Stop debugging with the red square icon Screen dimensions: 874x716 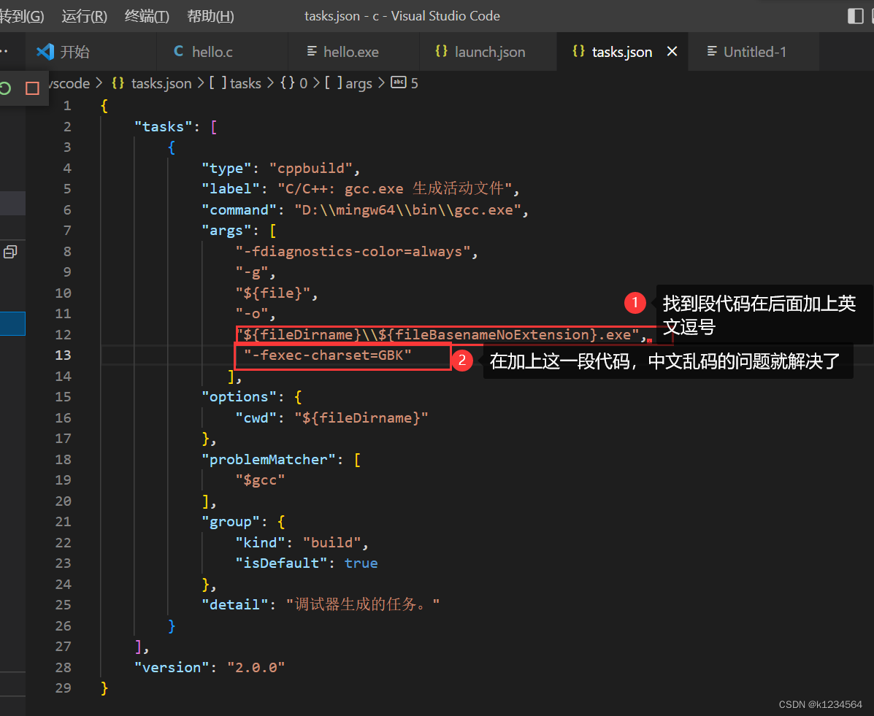tap(32, 88)
